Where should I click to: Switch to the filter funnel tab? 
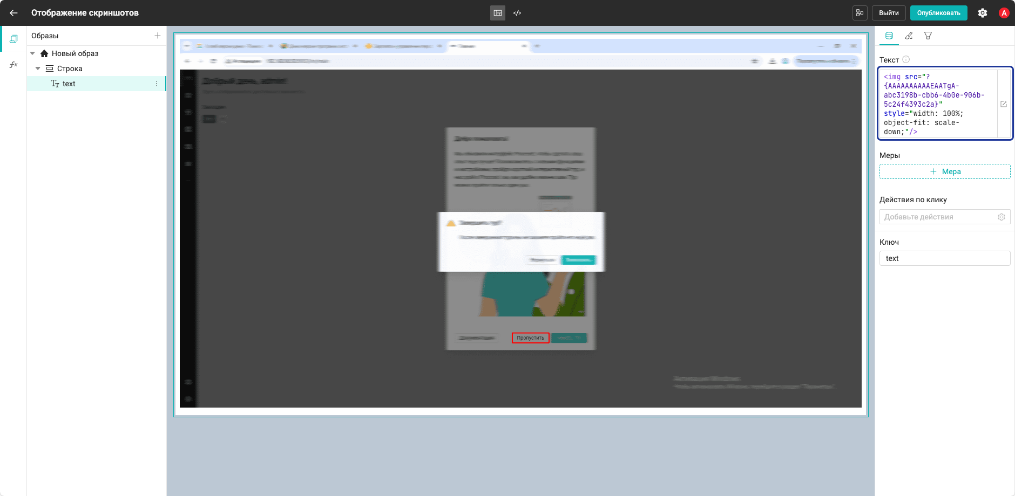(x=928, y=36)
